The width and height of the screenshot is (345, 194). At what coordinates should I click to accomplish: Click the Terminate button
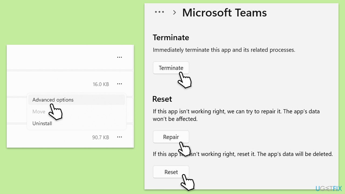(171, 68)
